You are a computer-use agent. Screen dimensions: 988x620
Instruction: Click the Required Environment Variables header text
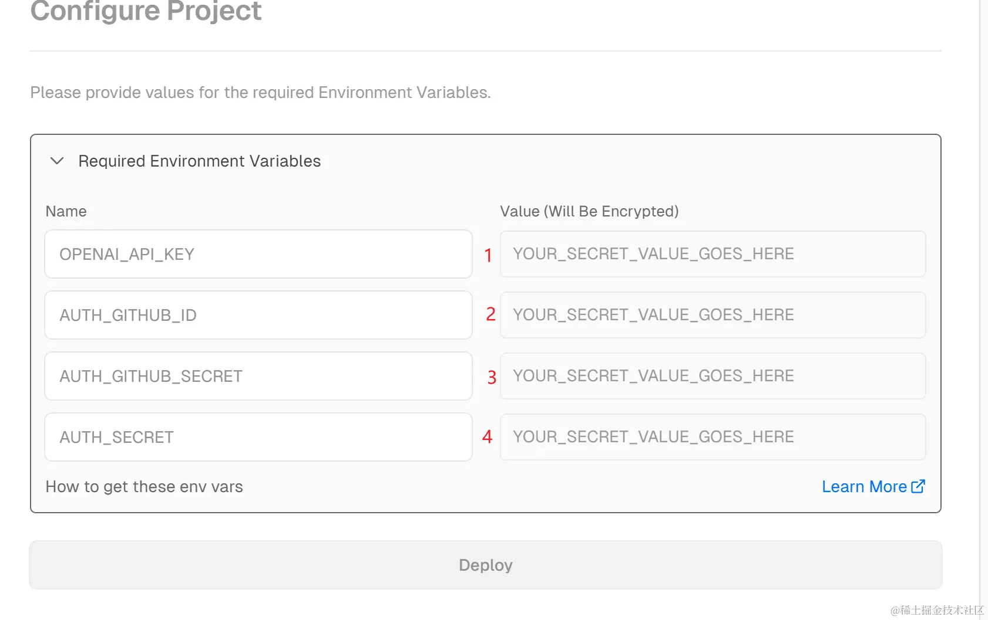click(200, 161)
